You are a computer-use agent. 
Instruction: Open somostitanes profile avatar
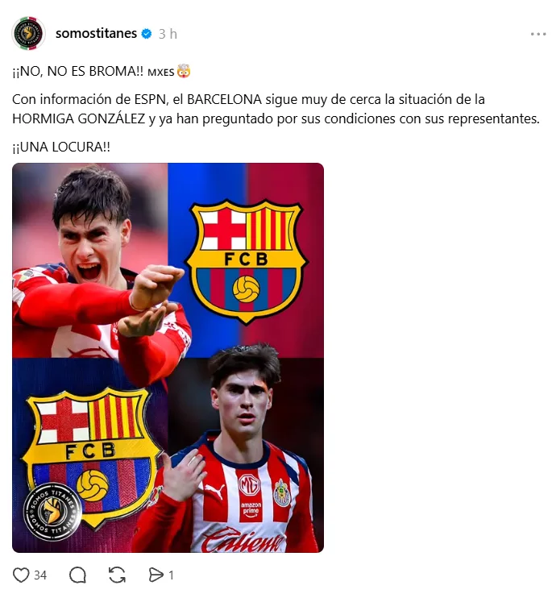point(30,34)
